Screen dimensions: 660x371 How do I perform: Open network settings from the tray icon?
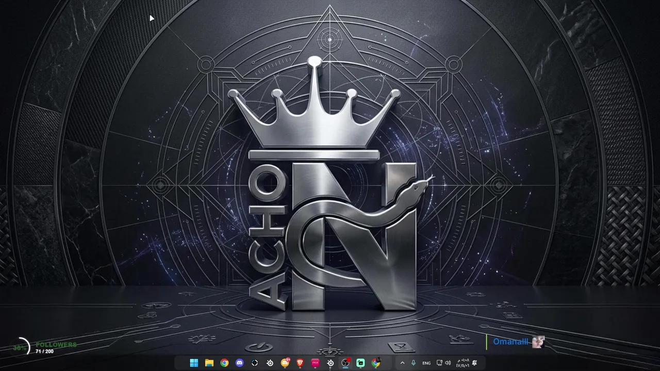tap(439, 363)
